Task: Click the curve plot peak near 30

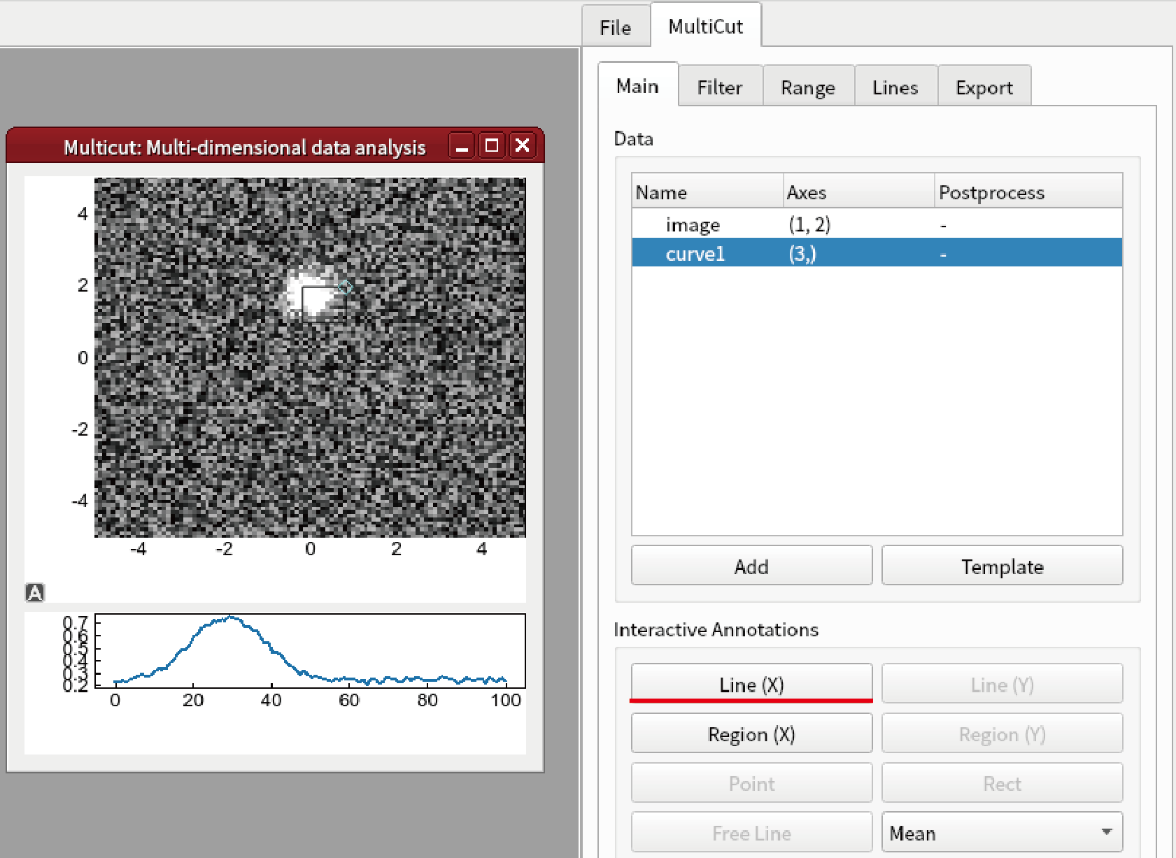Action: 231,618
